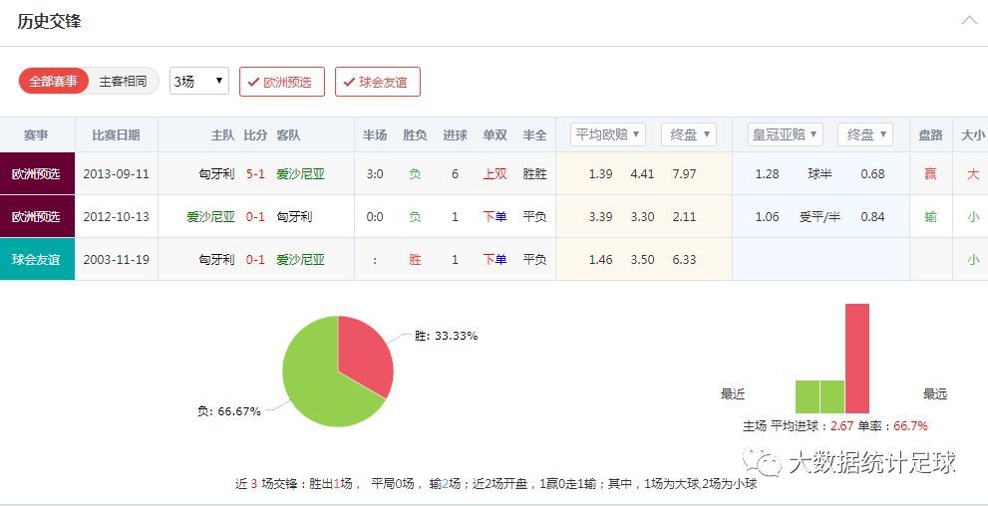Image resolution: width=988 pixels, height=506 pixels.
Task: Click 匈牙利 home team in the 2013-09-11 row
Action: (216, 173)
